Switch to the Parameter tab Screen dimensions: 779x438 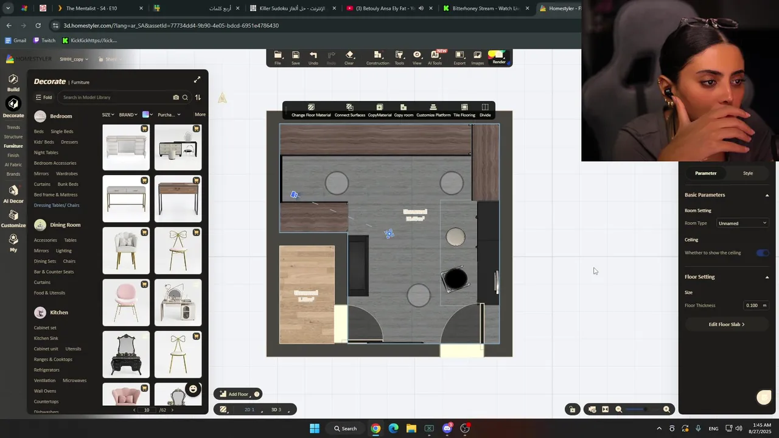(x=705, y=173)
